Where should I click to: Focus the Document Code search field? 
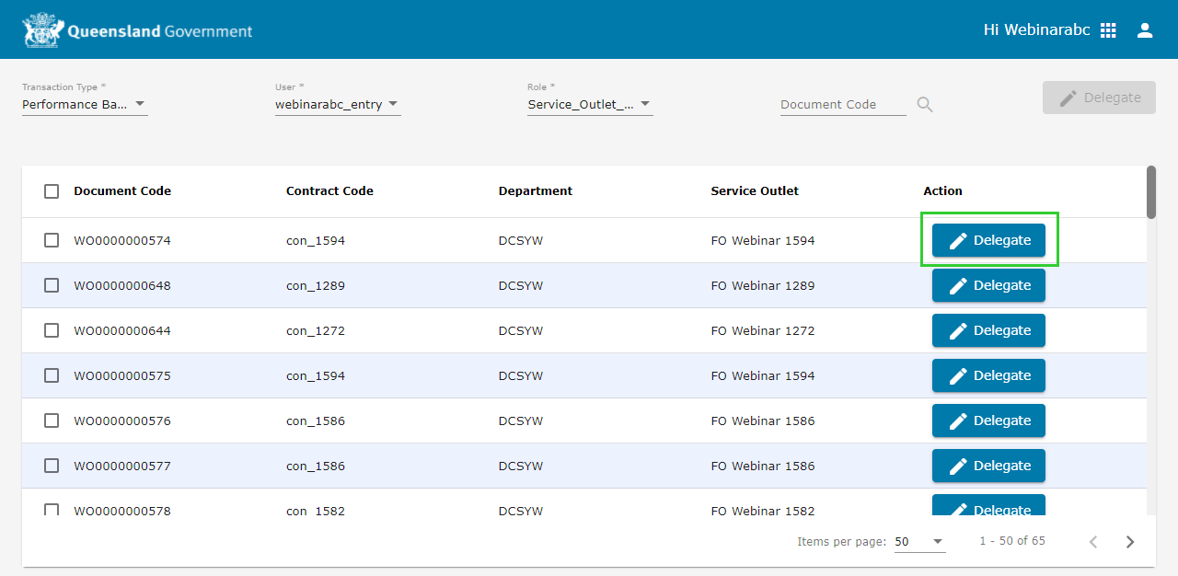pyautogui.click(x=842, y=105)
